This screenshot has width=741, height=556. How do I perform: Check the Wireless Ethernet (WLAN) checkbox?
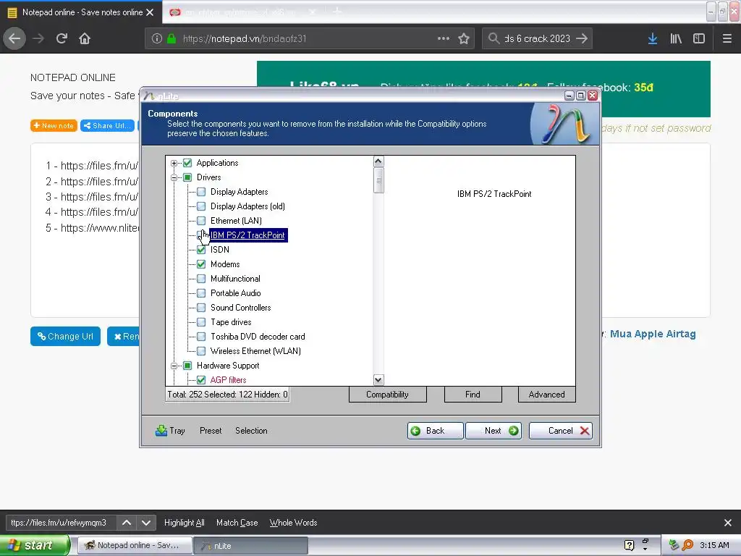(x=201, y=351)
